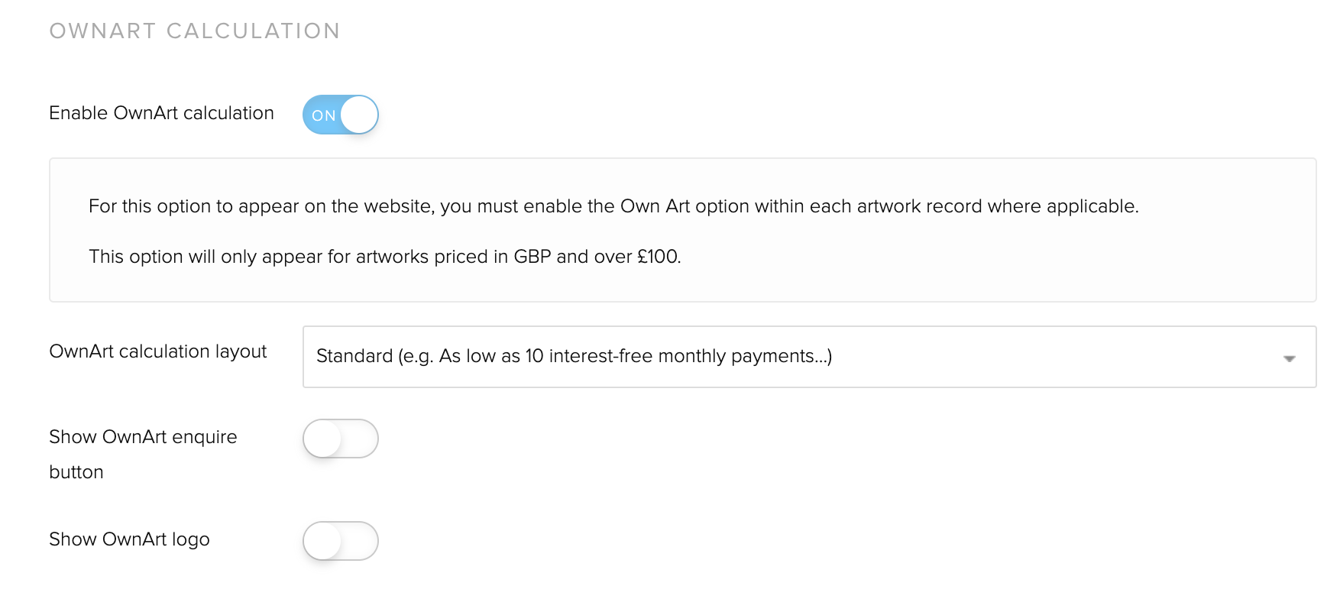Image resolution: width=1340 pixels, height=599 pixels.
Task: Click the "Show OwnArt enquire" label text
Action: pos(143,437)
